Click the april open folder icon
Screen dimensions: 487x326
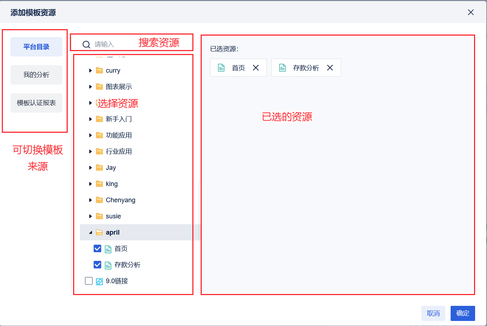coord(99,232)
